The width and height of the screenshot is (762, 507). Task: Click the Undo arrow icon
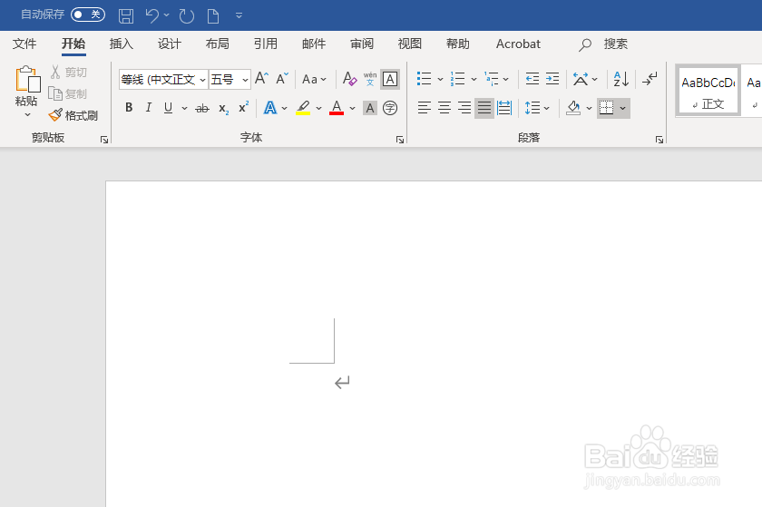[x=151, y=16]
